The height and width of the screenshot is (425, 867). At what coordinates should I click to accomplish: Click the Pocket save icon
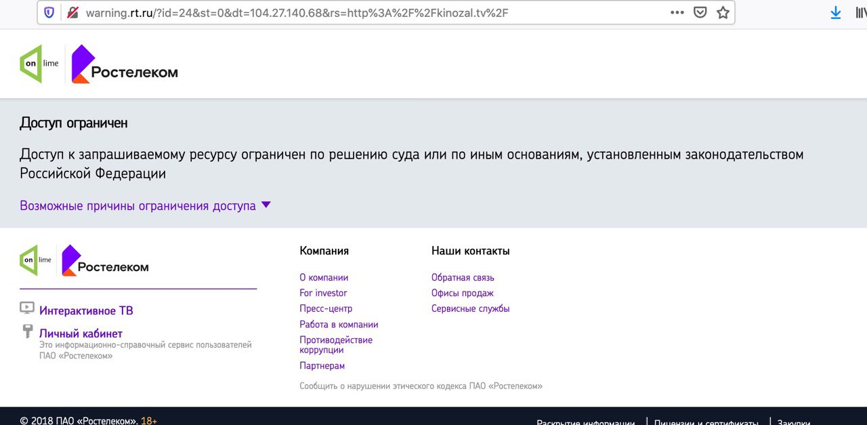click(x=700, y=12)
